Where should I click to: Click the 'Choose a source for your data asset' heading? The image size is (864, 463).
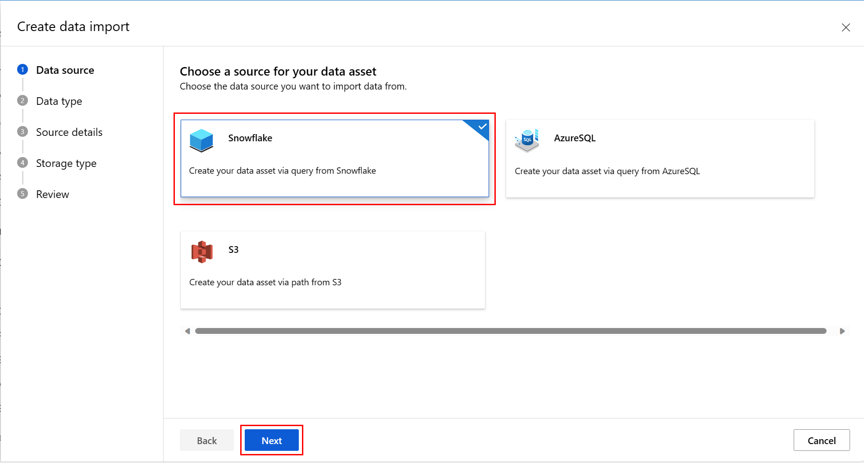pyautogui.click(x=278, y=72)
